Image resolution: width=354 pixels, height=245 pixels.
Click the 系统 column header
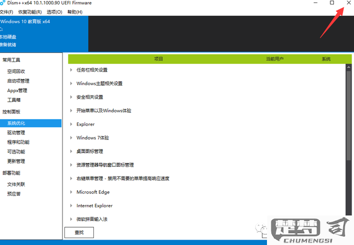pyautogui.click(x=326, y=59)
